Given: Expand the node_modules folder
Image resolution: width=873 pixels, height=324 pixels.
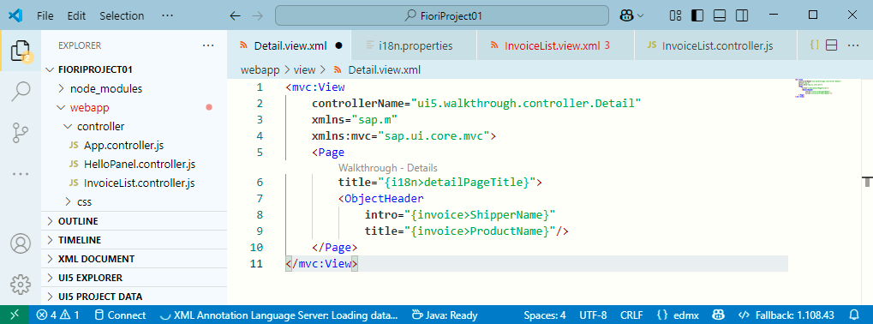Looking at the screenshot, I should pyautogui.click(x=135, y=88).
